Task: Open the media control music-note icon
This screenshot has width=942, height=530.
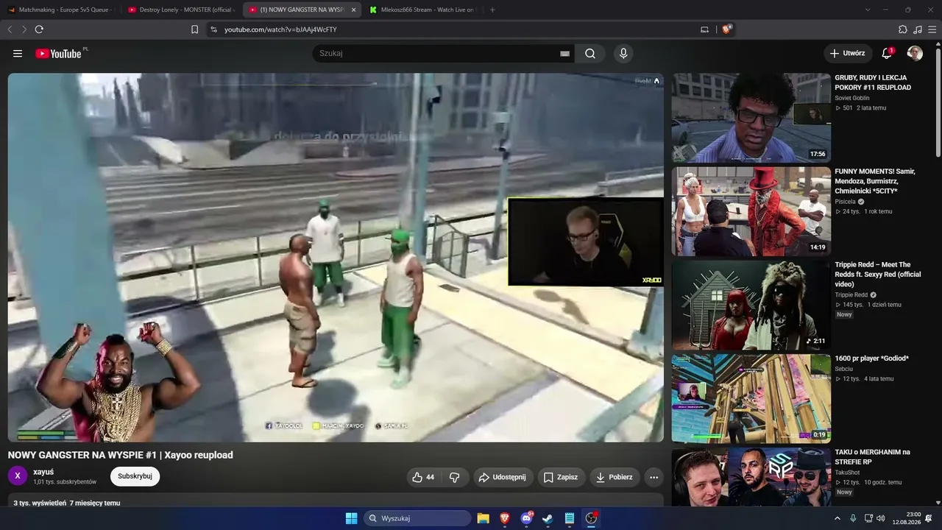Action: pyautogui.click(x=918, y=29)
